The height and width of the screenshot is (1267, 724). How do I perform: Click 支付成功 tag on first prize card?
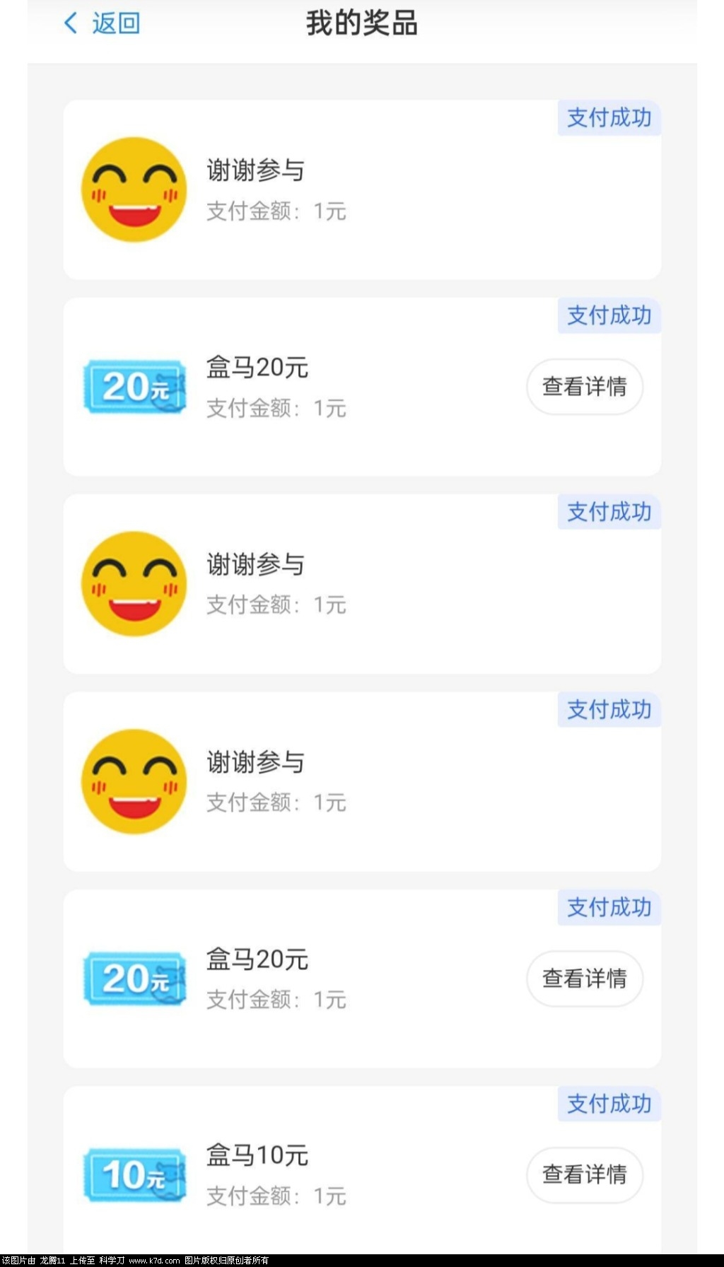(609, 117)
